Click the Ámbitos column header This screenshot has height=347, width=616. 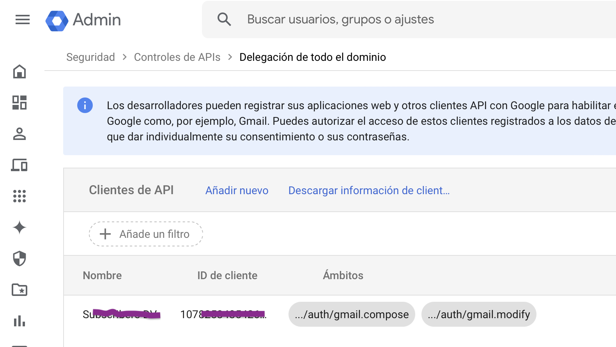click(x=343, y=275)
